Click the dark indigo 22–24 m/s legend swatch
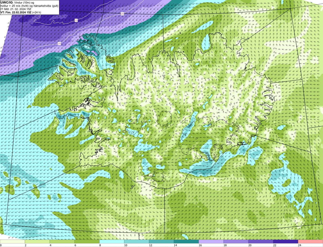 (286, 241)
